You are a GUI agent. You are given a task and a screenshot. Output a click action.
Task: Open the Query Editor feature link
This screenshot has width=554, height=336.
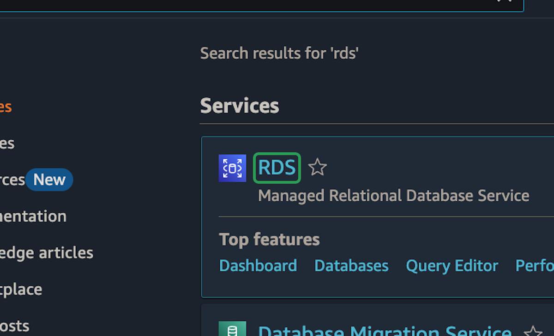click(x=452, y=266)
